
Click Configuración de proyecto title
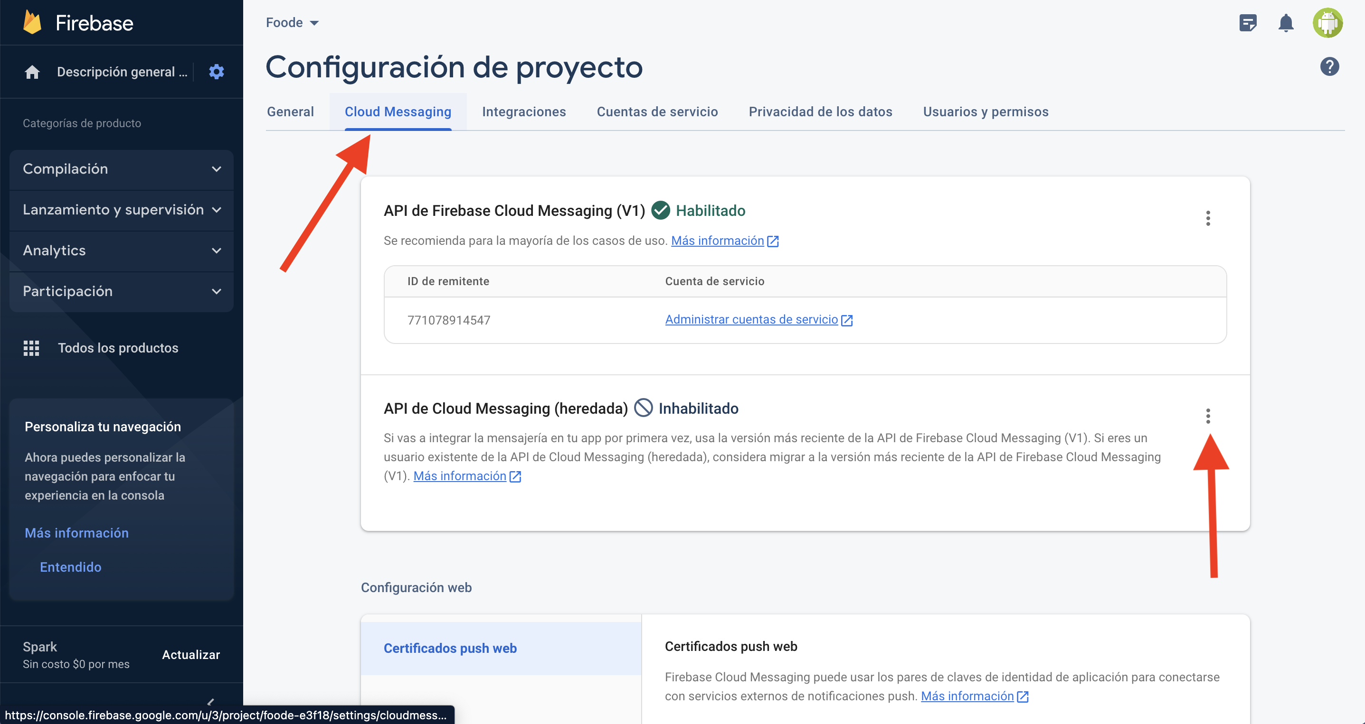coord(454,67)
